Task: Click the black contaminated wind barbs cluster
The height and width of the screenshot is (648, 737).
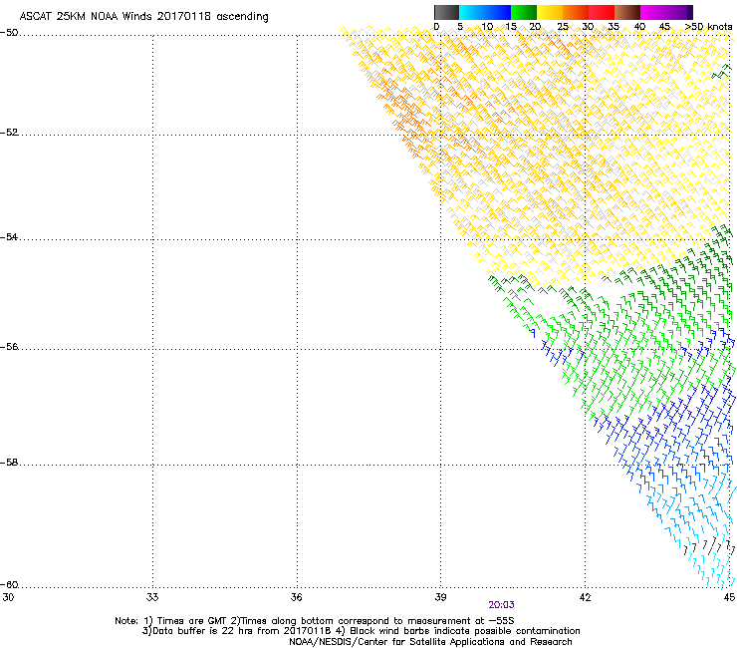Action: 709,546
